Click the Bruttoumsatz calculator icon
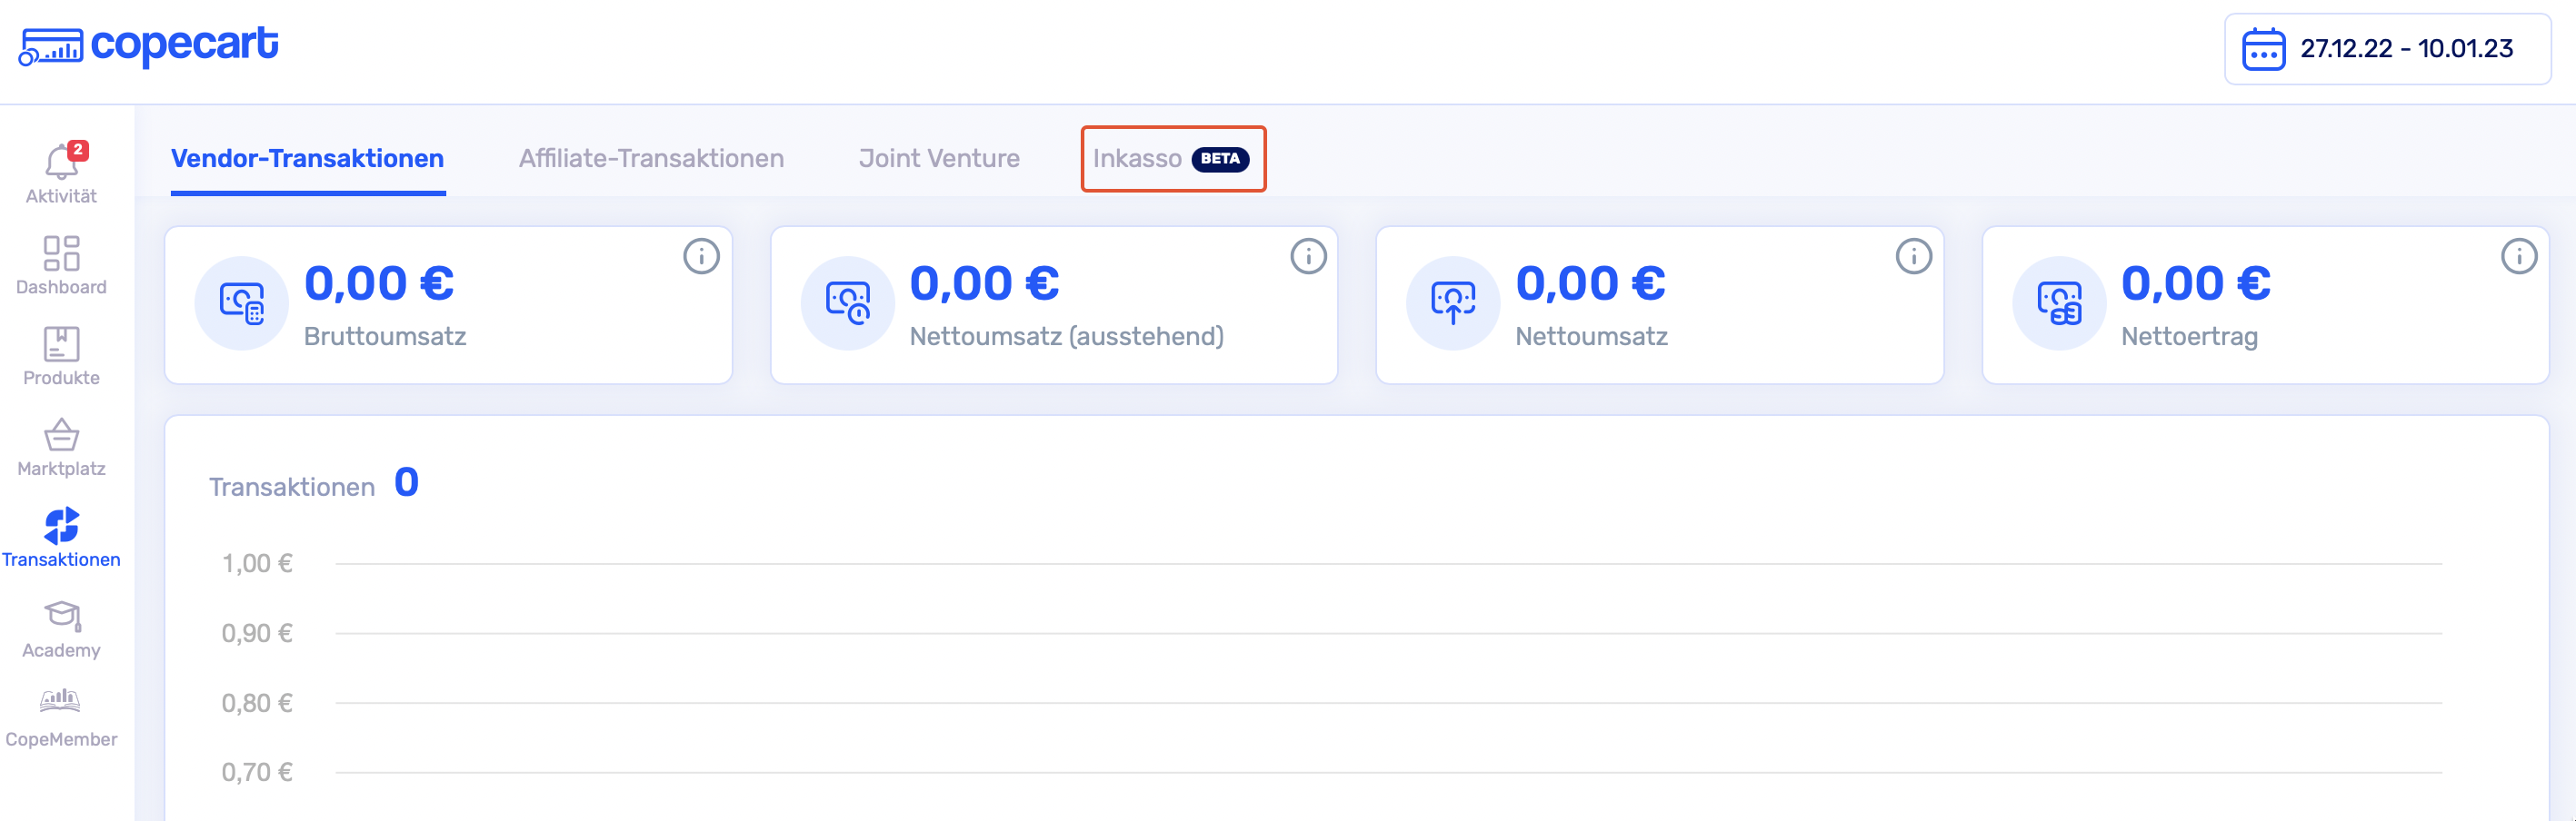The image size is (2576, 821). pyautogui.click(x=241, y=302)
